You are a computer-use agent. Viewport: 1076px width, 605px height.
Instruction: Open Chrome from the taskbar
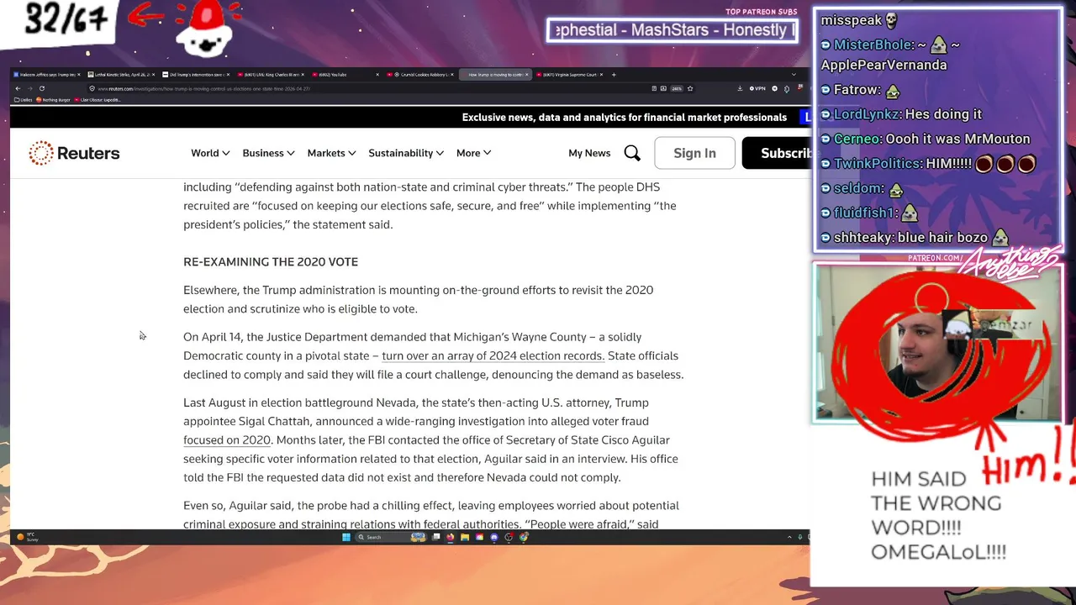pyautogui.click(x=524, y=537)
